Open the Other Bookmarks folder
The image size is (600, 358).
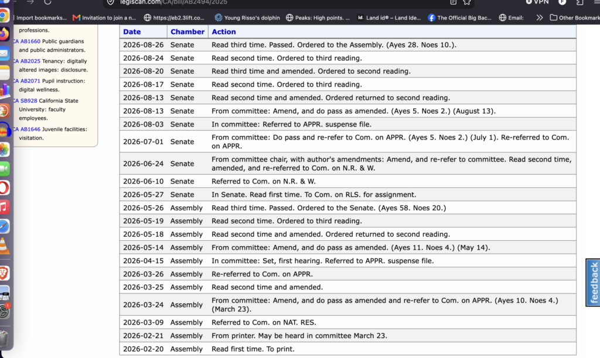pyautogui.click(x=575, y=18)
